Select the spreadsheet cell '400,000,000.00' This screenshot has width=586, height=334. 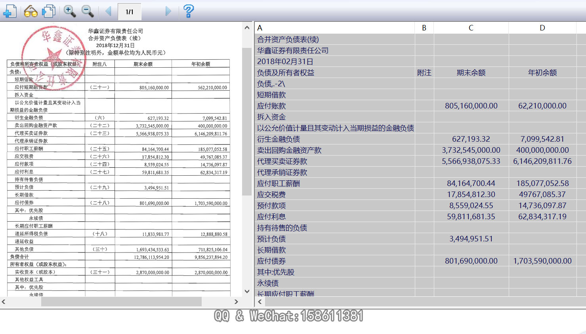coord(542,150)
